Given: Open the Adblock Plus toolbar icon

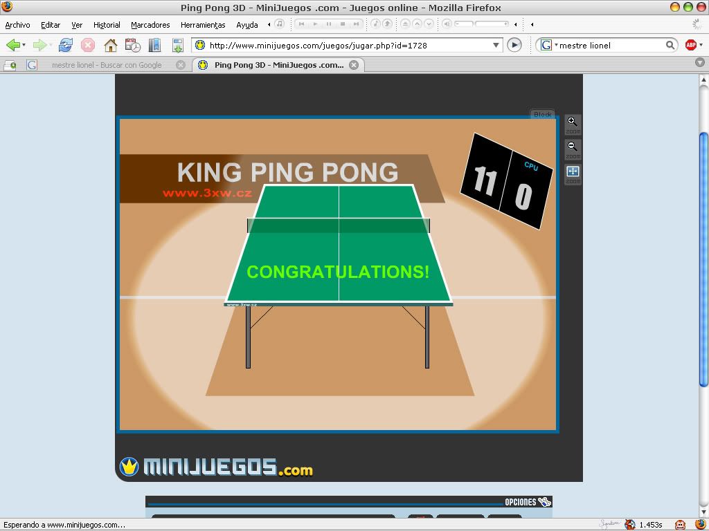Looking at the screenshot, I should point(690,45).
